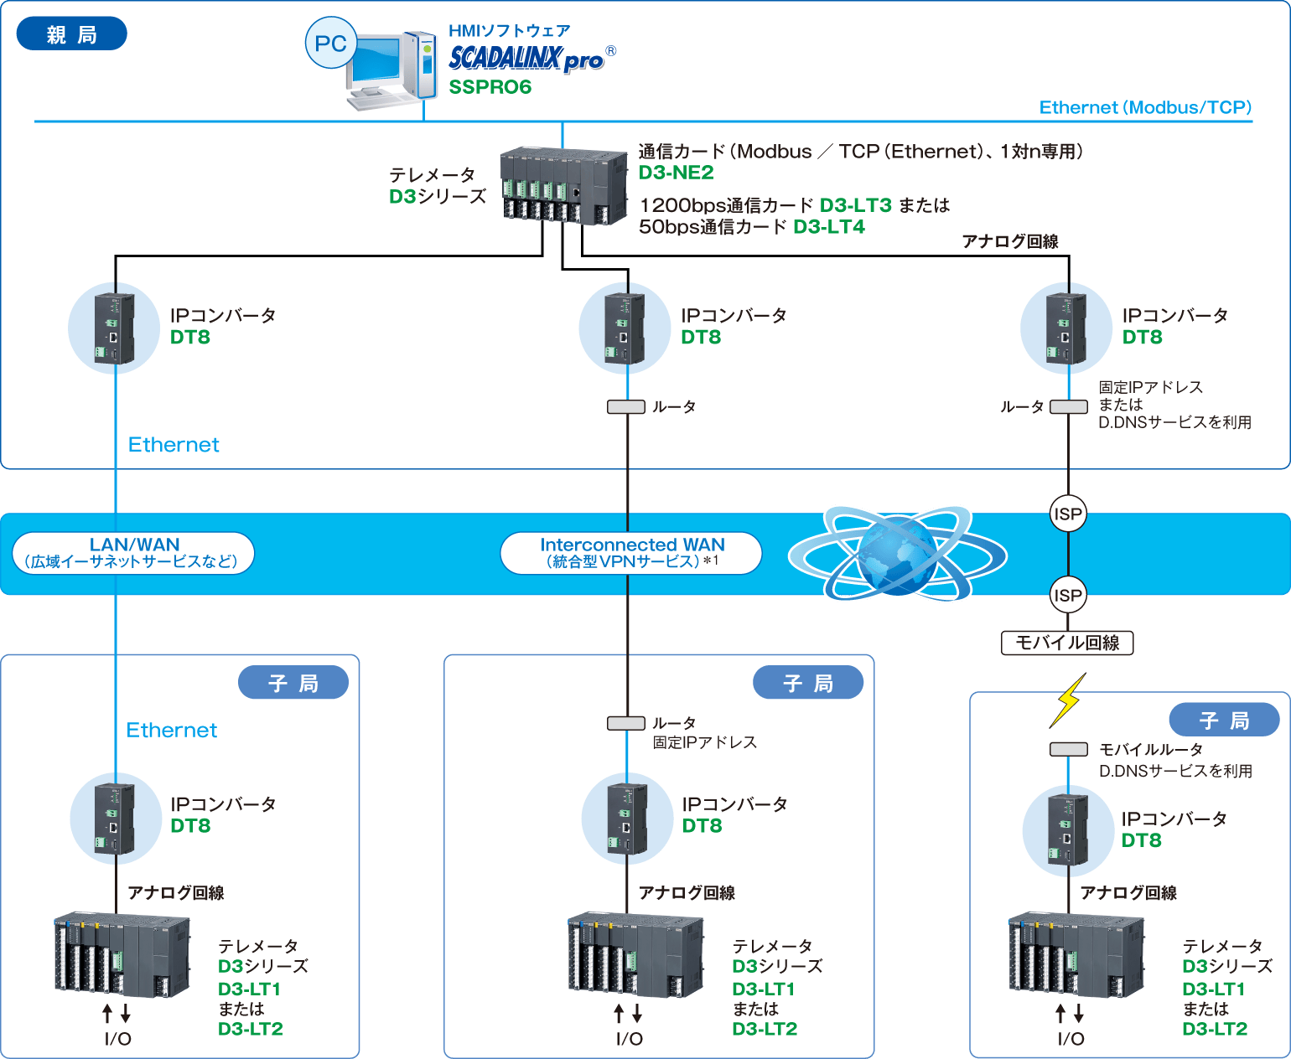Screen dimensions: 1291x1059
Task: Click 固定IPアドレス または D.DNS note
Action: pos(1175,405)
